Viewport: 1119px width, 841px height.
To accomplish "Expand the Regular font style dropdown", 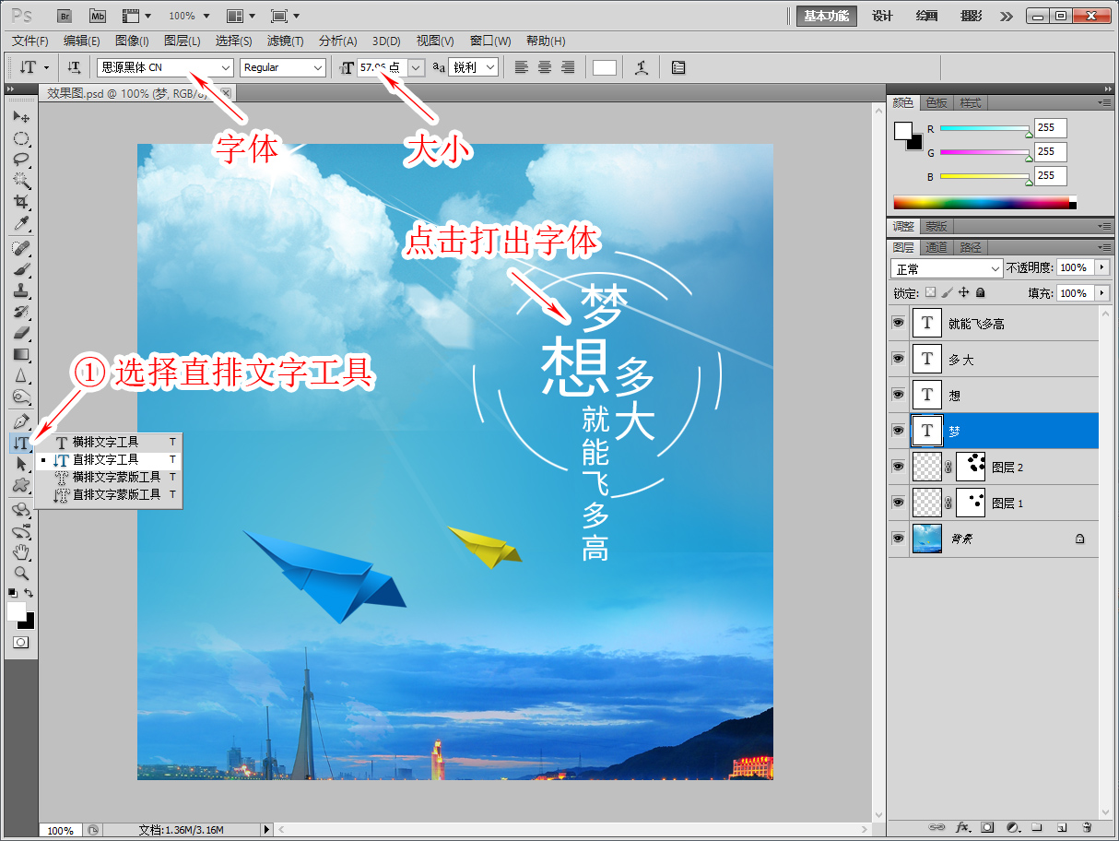I will click(283, 67).
